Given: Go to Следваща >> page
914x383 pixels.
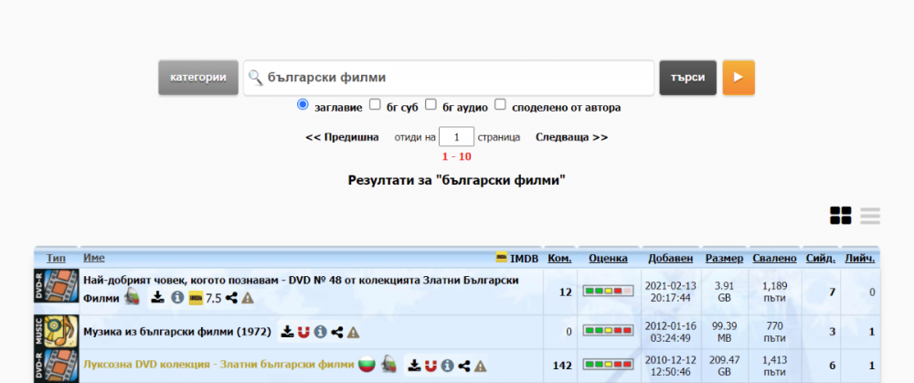Looking at the screenshot, I should (571, 137).
